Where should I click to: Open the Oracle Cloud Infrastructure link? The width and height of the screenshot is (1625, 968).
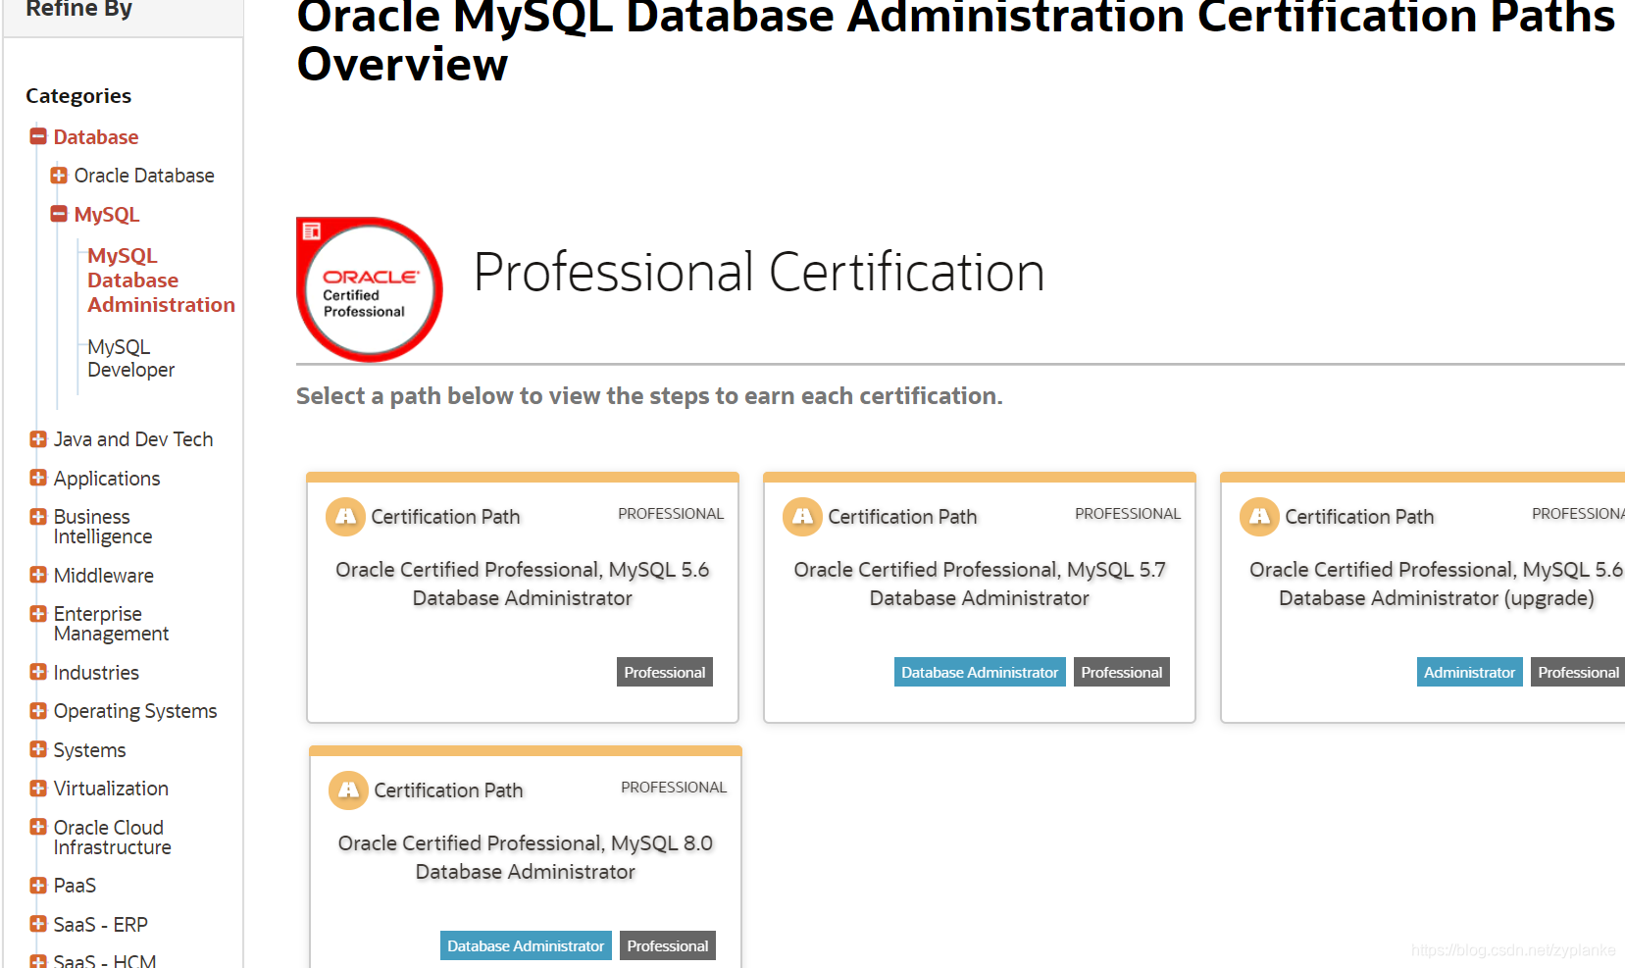click(x=112, y=838)
